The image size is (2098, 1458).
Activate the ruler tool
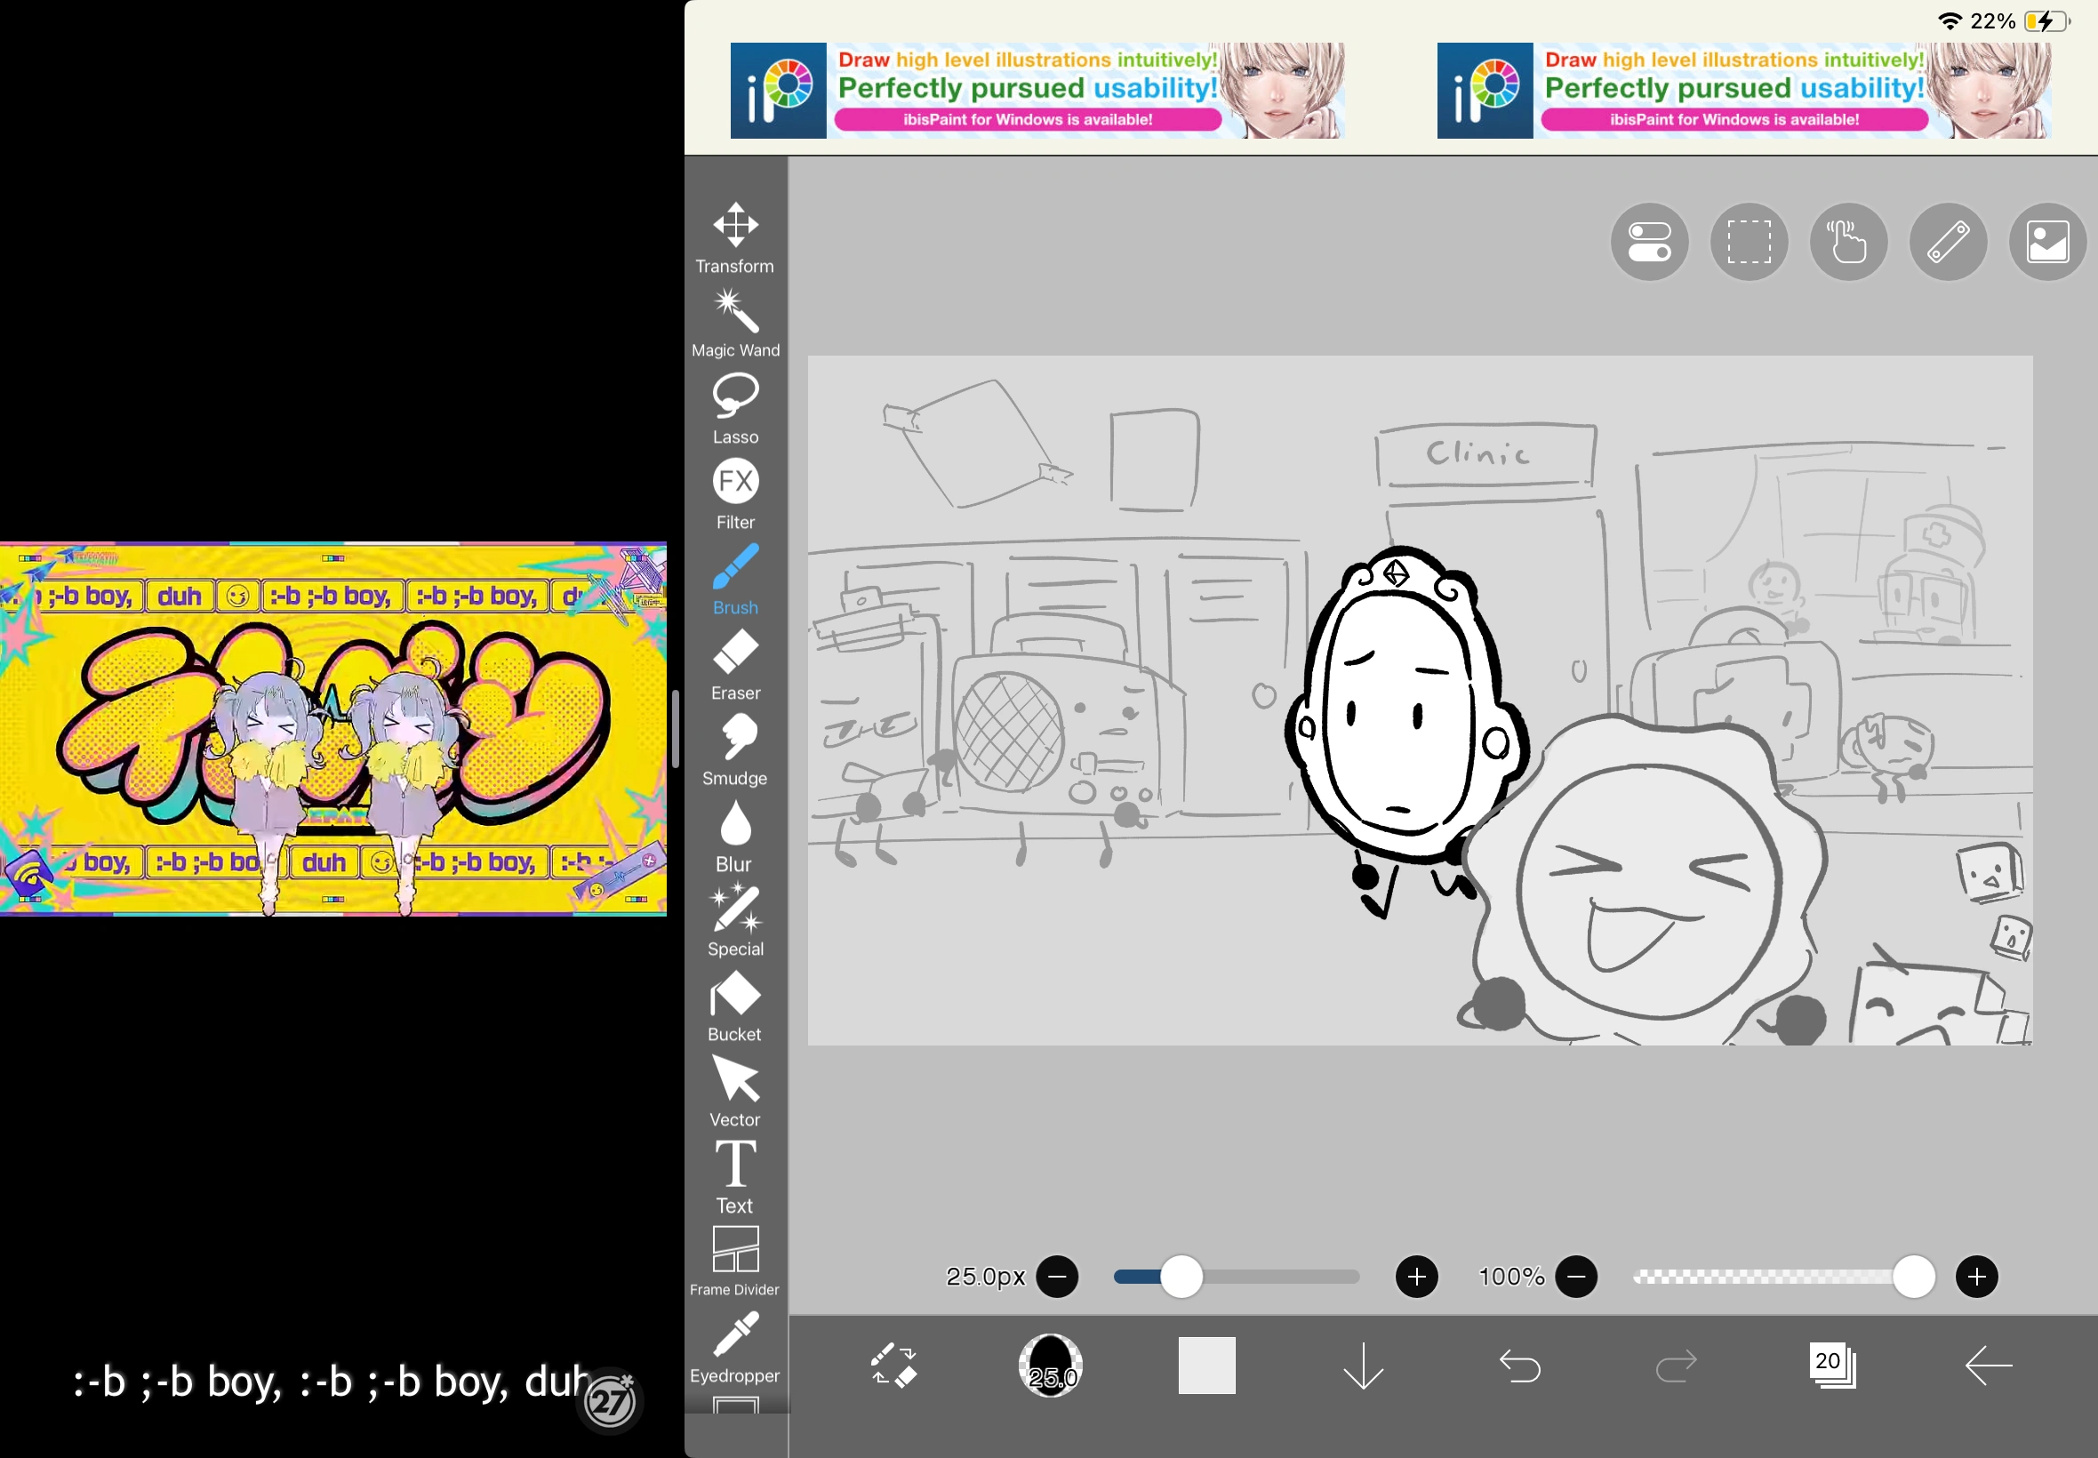point(1946,241)
